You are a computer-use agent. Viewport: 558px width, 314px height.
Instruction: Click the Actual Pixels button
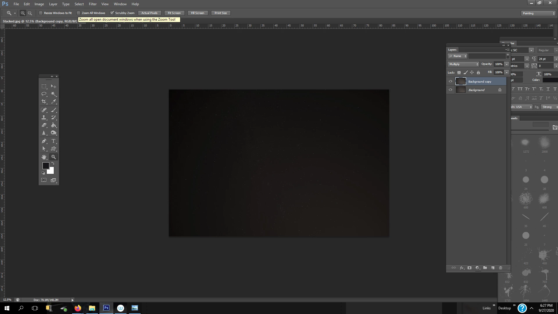149,13
